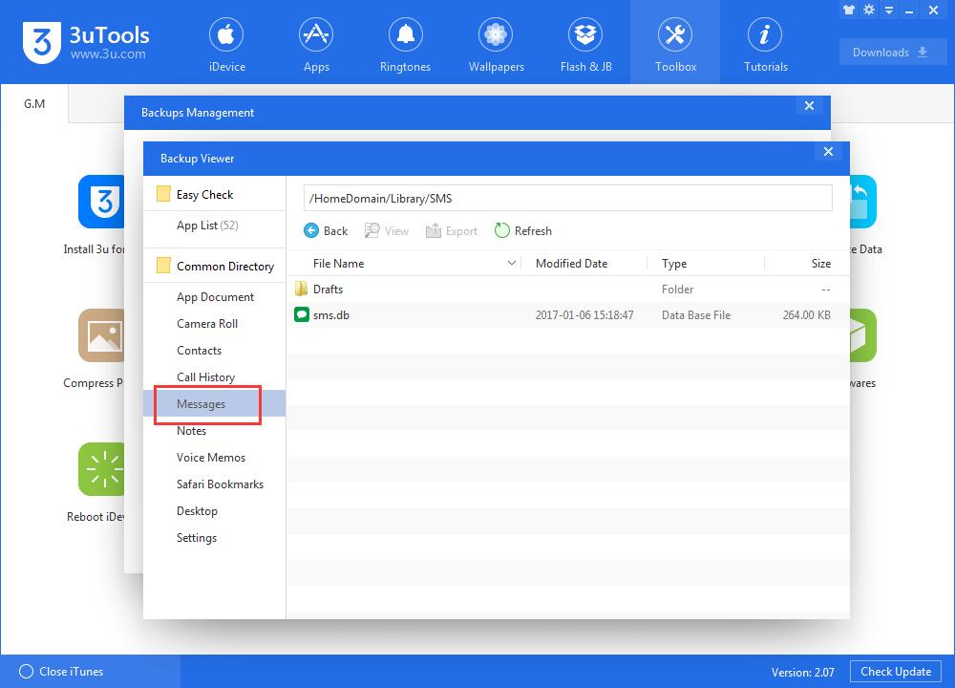Click the Refresh icon in Backup Viewer

point(502,230)
